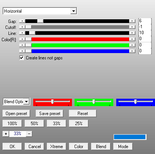Set preview zoom to 50%
This screenshot has height=154, width=155.
pyautogui.click(x=34, y=123)
